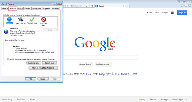Click the Google Sign in button
Viewport: 192px width, 102px height.
coord(182,13)
